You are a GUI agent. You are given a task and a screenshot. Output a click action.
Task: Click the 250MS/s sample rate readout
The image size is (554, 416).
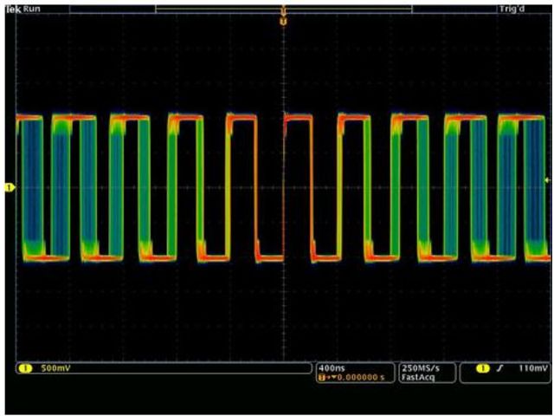[415, 368]
